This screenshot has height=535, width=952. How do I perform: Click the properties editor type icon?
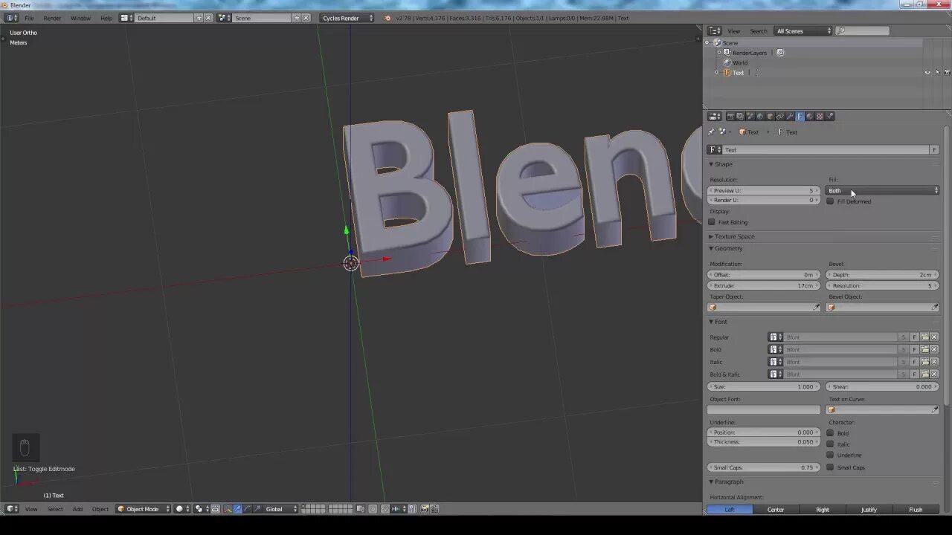[715, 117]
